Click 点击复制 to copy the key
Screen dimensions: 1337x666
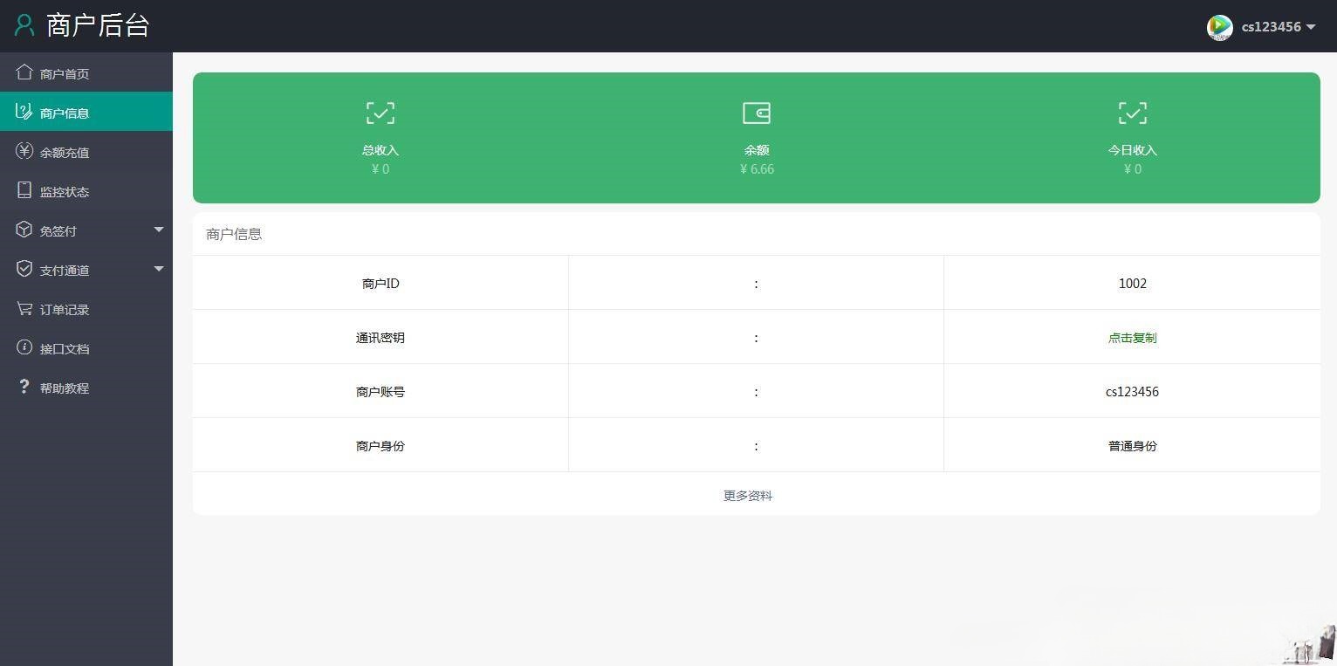coord(1132,338)
